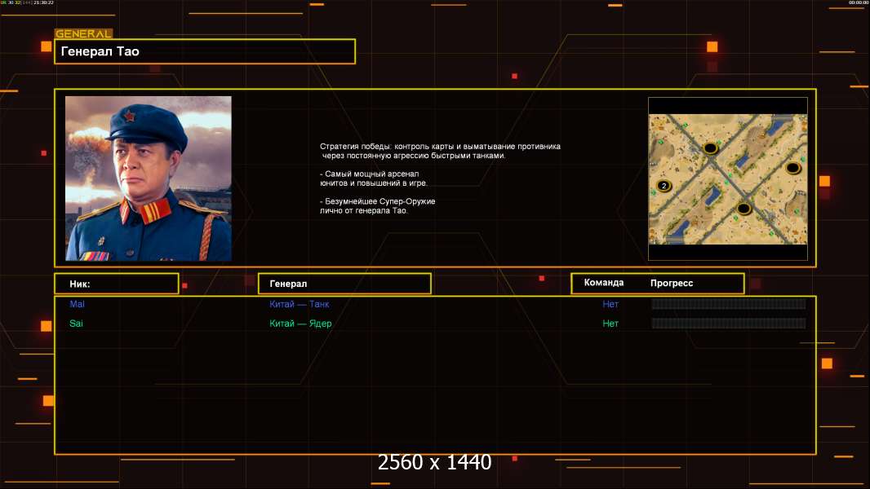The width and height of the screenshot is (870, 489).
Task: Click the Генерал Тао title field
Action: (x=205, y=51)
